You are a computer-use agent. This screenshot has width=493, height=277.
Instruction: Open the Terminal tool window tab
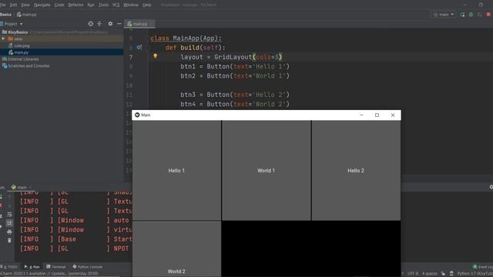pos(56,267)
